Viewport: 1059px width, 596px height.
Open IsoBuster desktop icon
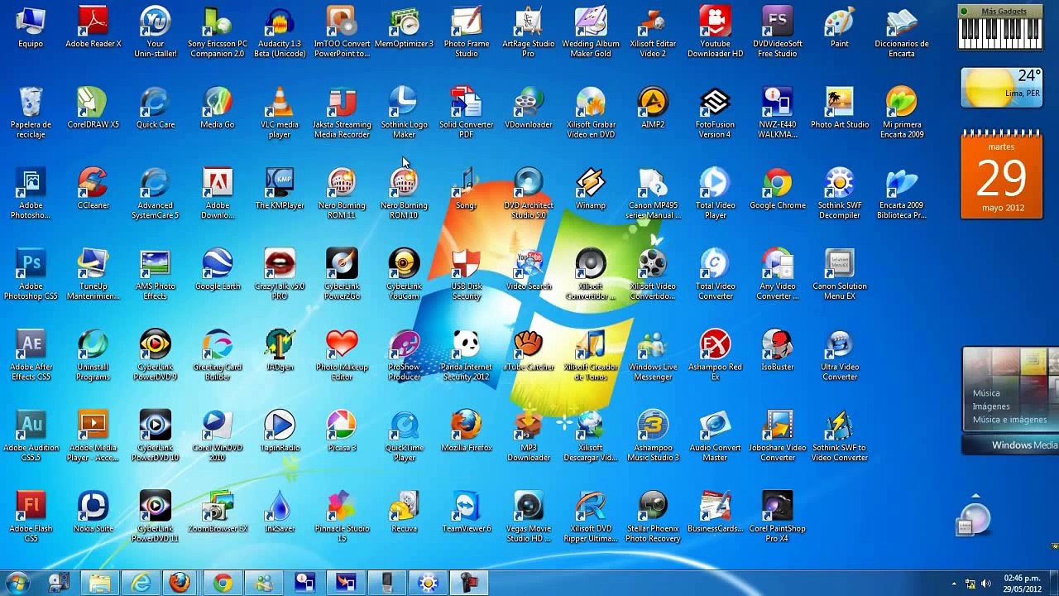[x=778, y=350]
